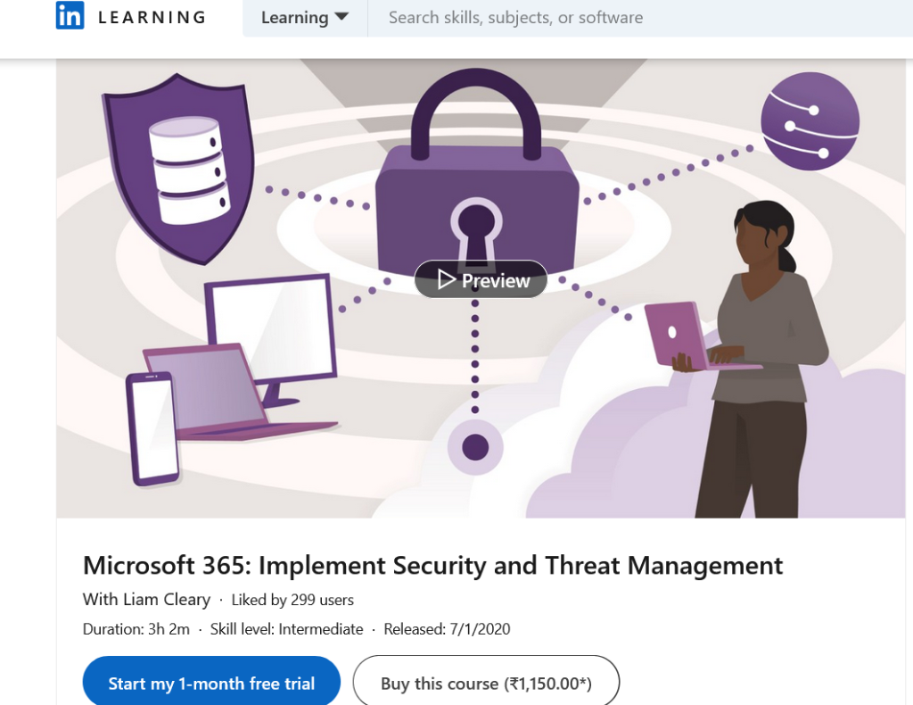Click the Microsoft 365 course title

pyautogui.click(x=432, y=566)
